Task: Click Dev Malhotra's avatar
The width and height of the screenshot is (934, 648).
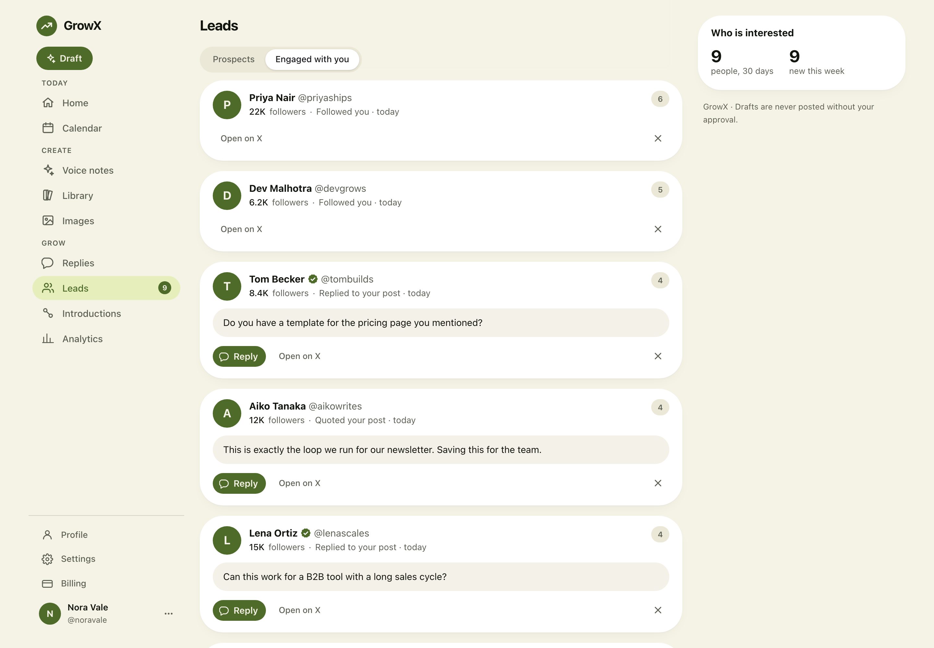Action: pos(227,196)
